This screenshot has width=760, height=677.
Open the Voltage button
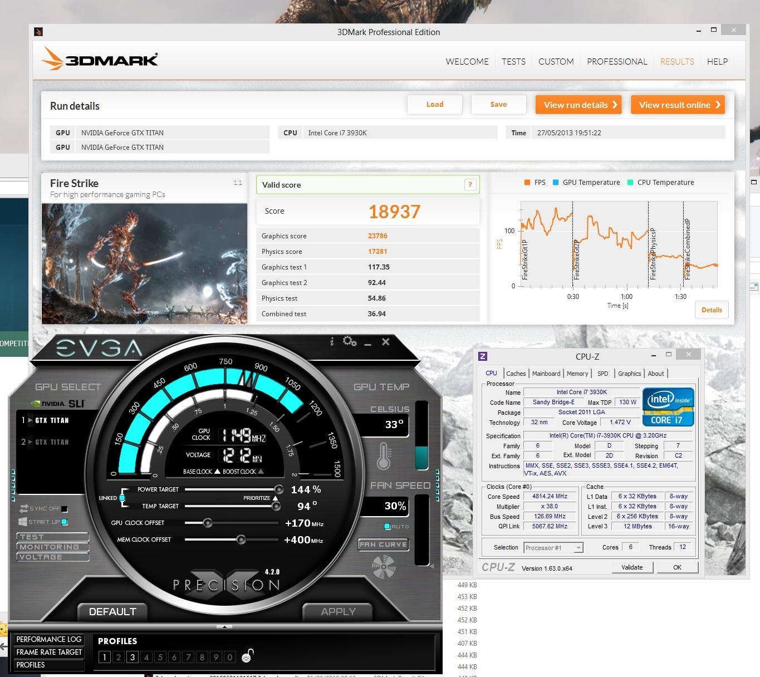[x=53, y=557]
